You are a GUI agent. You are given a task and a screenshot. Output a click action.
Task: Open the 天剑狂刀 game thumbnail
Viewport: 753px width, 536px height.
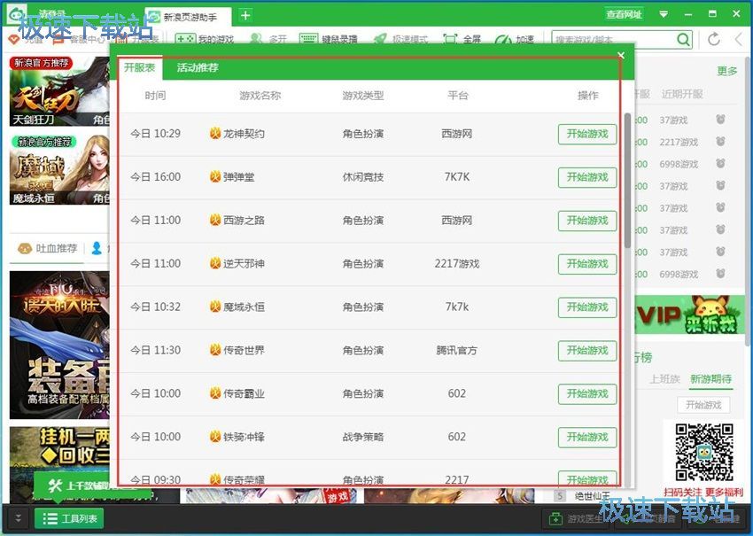click(x=59, y=91)
